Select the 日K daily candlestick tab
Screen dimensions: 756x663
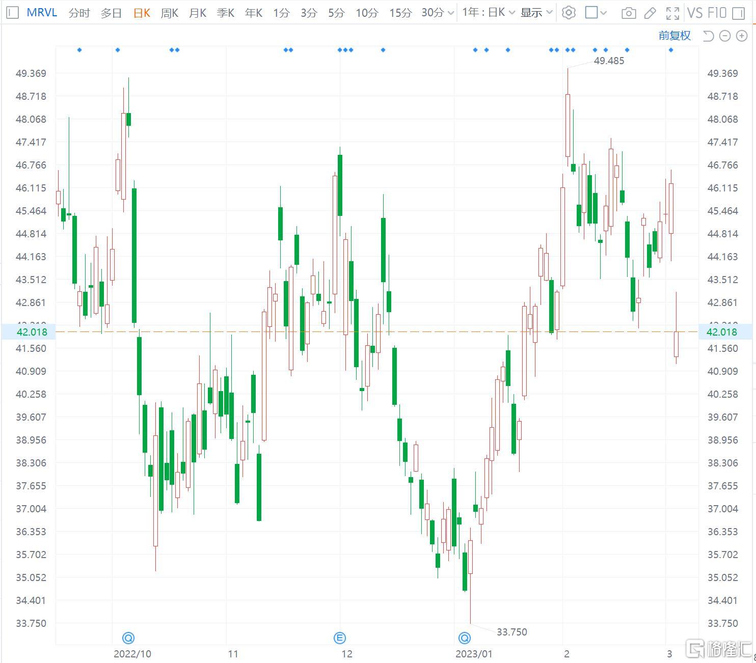coord(142,13)
